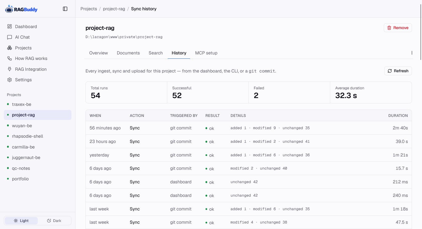Screen dimensions: 422x229
Task: Click the Projects cubes icon
Action: click(x=10, y=48)
